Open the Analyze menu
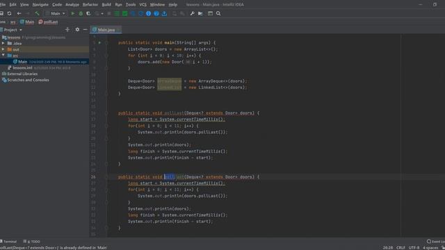Image resolution: width=445 pixels, height=250 pixels. click(72, 5)
